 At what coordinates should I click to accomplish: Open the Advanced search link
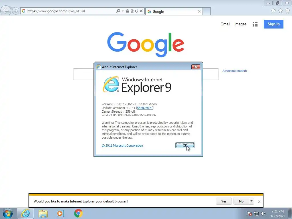point(234,71)
